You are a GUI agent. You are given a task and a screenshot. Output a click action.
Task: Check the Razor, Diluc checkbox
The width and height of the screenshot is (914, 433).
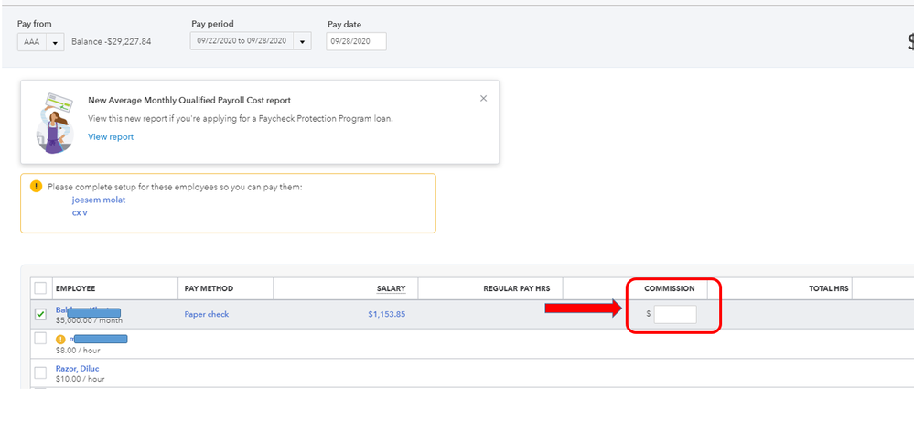(40, 373)
